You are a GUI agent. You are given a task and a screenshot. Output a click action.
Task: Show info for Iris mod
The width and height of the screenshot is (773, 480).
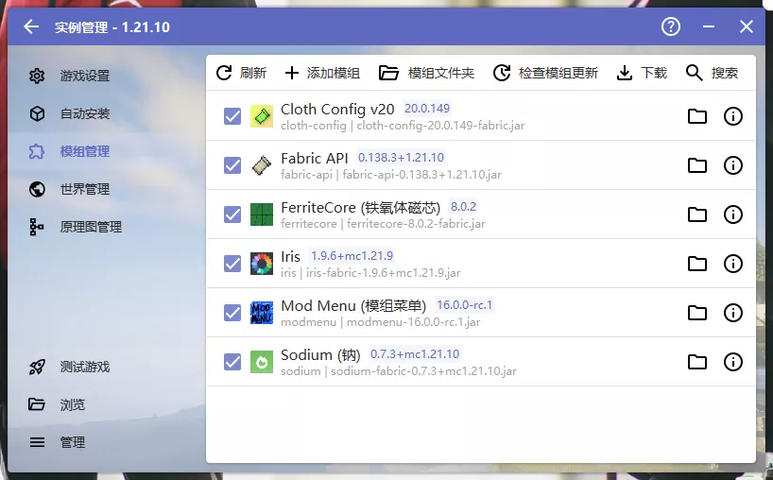pos(733,264)
